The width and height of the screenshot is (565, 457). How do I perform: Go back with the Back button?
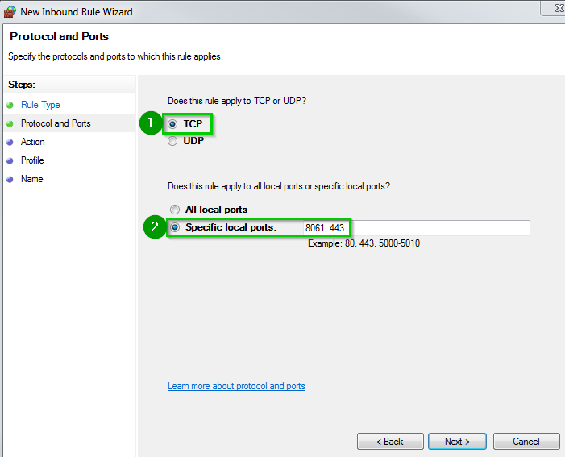pyautogui.click(x=390, y=442)
